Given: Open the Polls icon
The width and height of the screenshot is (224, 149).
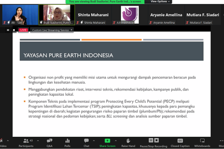Looking at the screenshot, I should [x=67, y=142].
